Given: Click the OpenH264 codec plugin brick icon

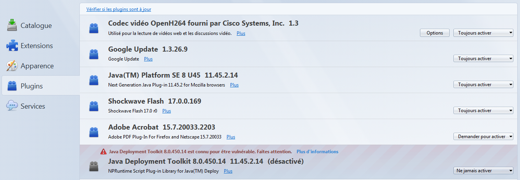Looking at the screenshot, I should pyautogui.click(x=94, y=28).
